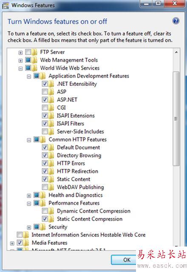Select the HTTP Errors label
The width and height of the screenshot is (187, 272).
71,163
